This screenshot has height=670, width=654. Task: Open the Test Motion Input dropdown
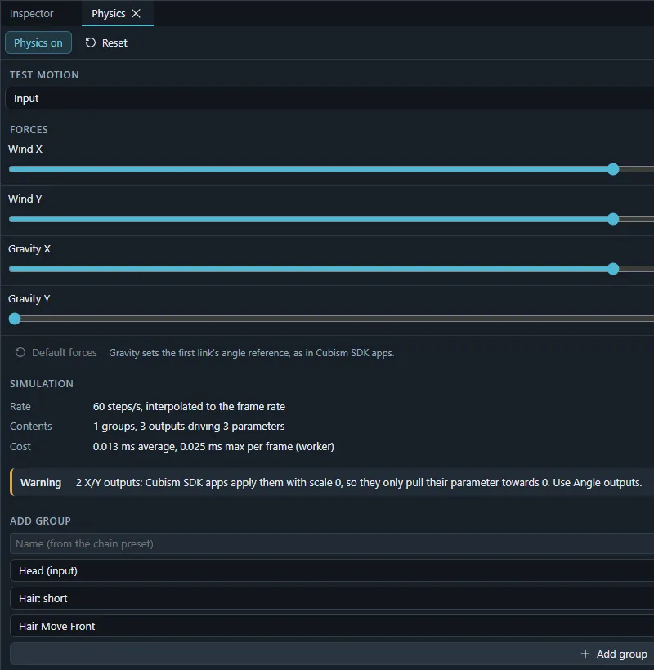(330, 98)
